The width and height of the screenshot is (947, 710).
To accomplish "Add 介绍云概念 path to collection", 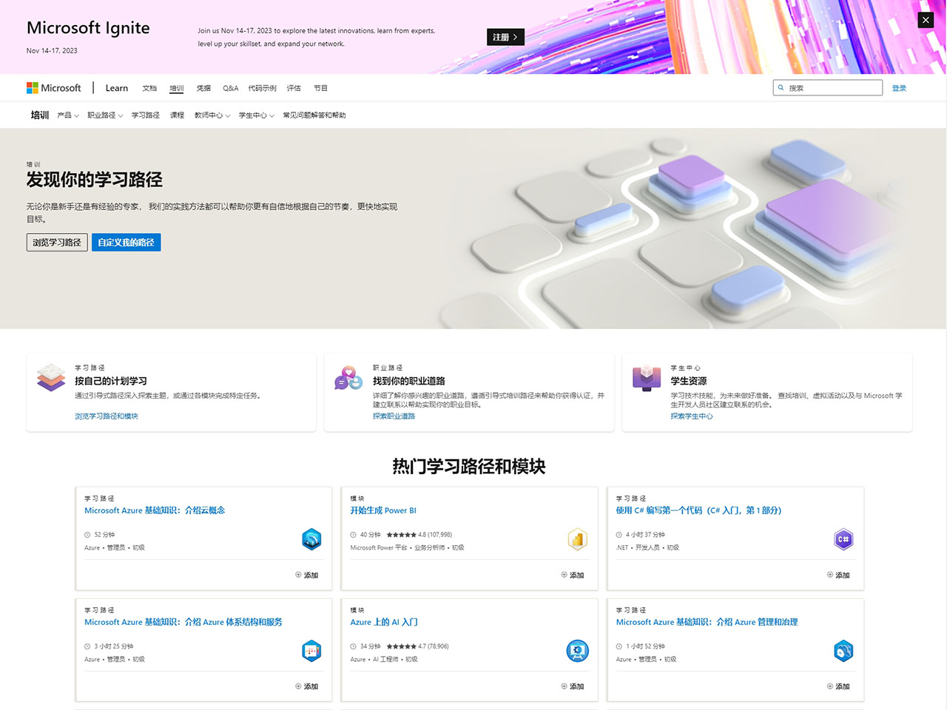I will pyautogui.click(x=307, y=575).
